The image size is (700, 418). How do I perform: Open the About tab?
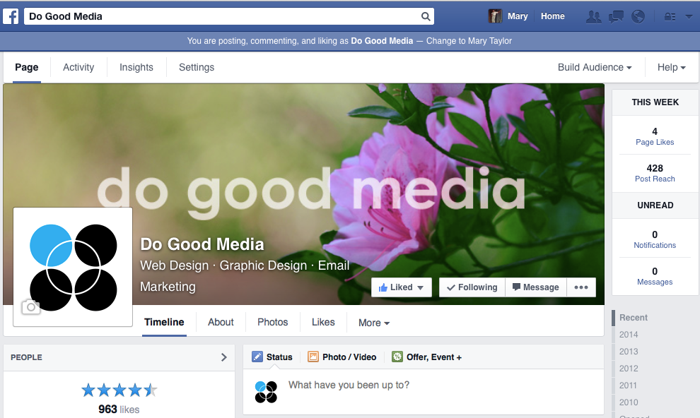click(221, 322)
